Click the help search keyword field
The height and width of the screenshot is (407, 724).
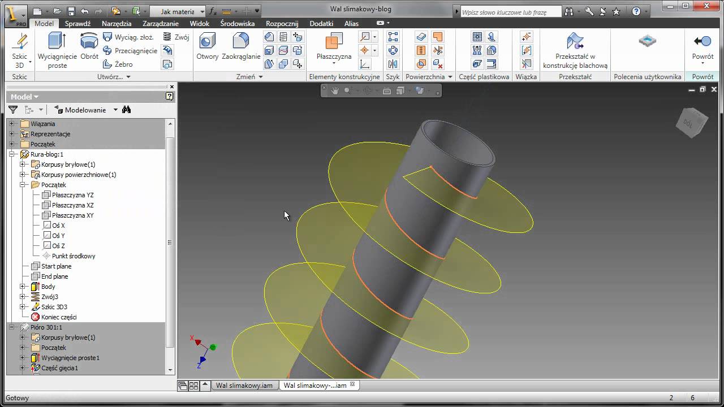(x=511, y=11)
